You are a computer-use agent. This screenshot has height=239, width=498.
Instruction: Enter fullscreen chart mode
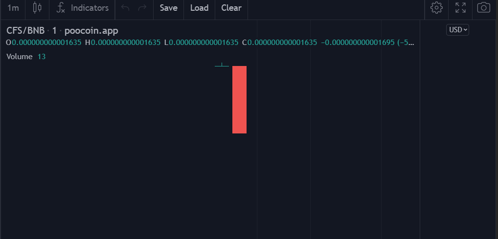click(460, 8)
